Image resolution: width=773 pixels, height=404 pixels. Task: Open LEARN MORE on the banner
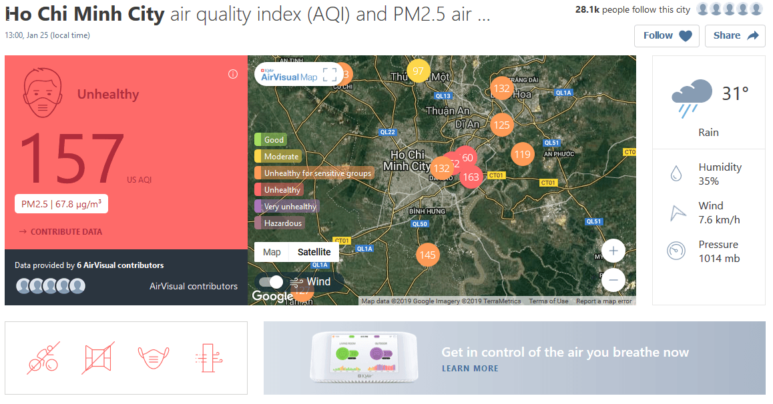point(470,369)
